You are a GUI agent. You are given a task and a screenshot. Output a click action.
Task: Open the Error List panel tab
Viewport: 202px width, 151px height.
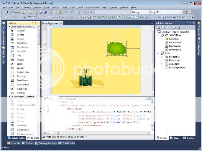tap(14, 143)
